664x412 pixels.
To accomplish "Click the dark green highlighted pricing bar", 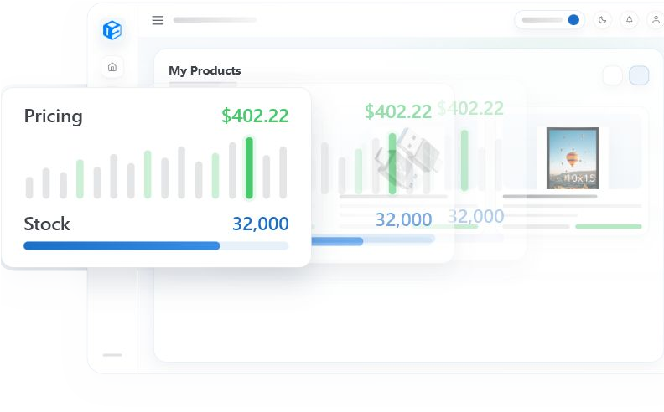I will (x=249, y=168).
